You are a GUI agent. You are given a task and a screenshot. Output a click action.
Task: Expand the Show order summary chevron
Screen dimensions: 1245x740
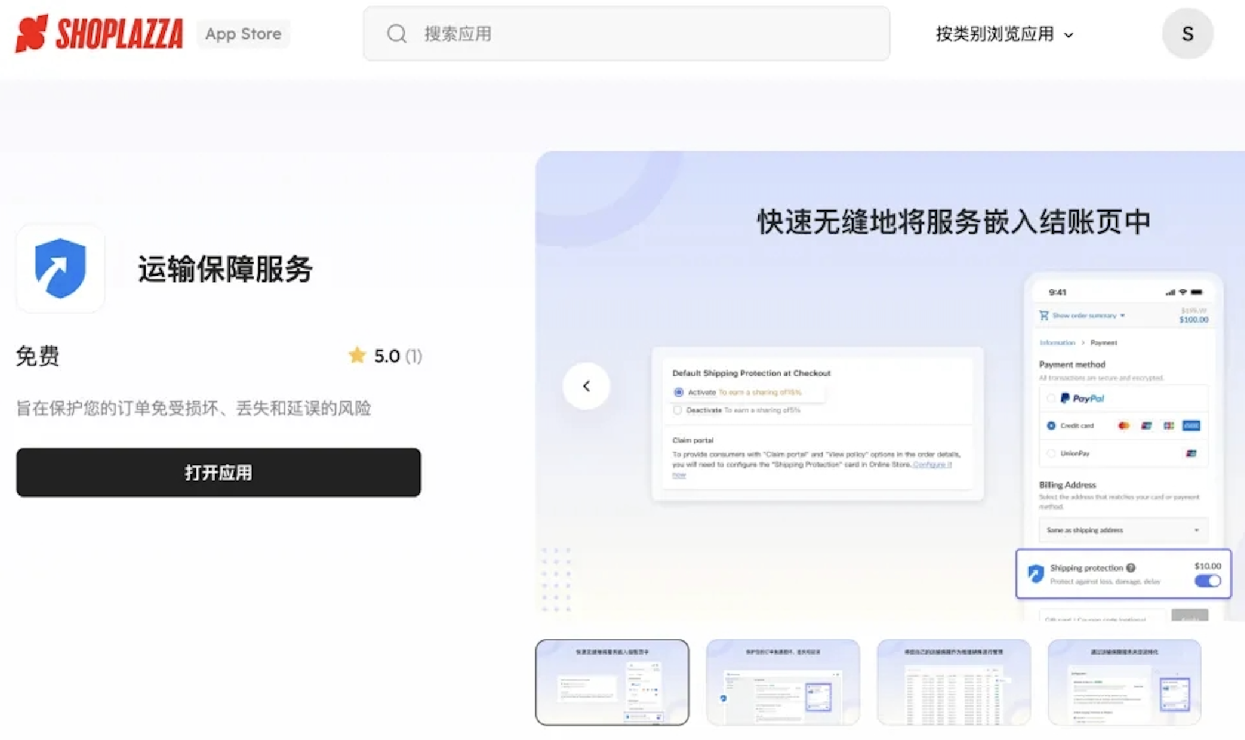coord(1122,315)
